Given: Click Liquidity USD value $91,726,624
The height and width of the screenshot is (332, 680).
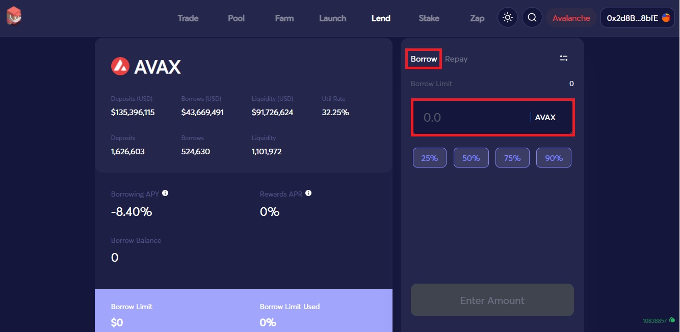Looking at the screenshot, I should tap(272, 112).
